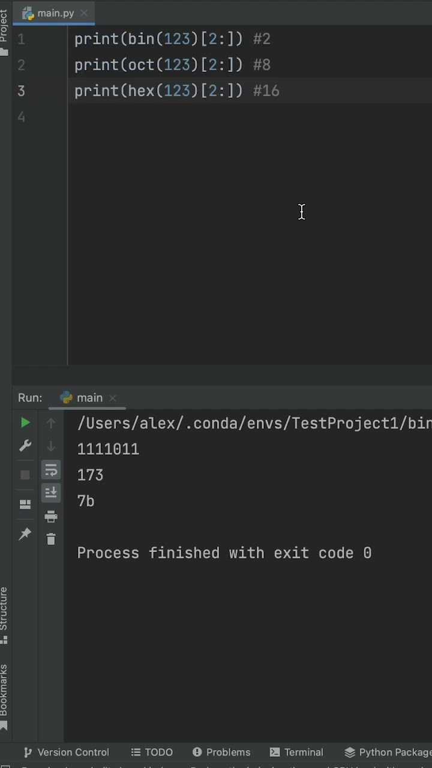Click line number 3 in gutter
The height and width of the screenshot is (768, 432).
pos(21,91)
